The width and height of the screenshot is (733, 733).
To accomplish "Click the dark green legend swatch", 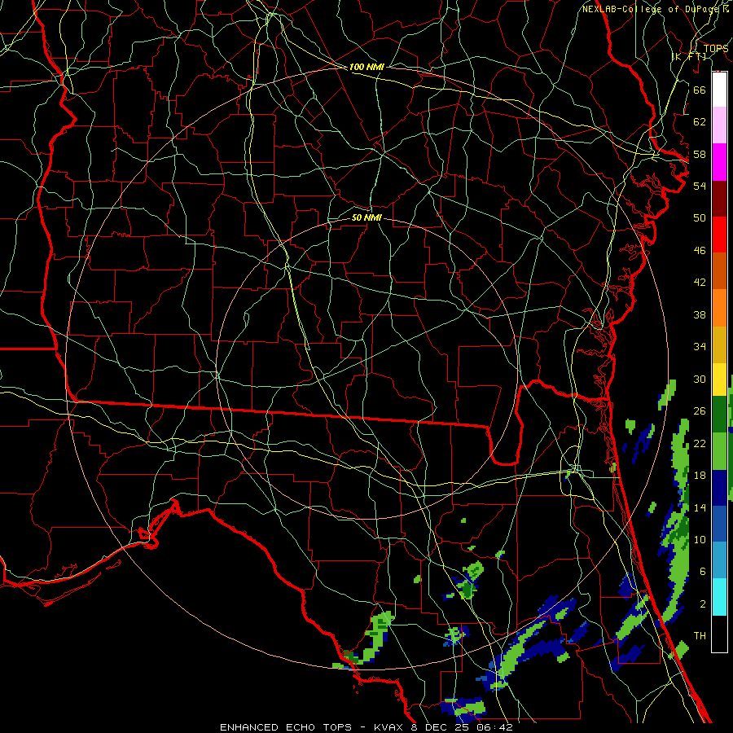I will 719,415.
